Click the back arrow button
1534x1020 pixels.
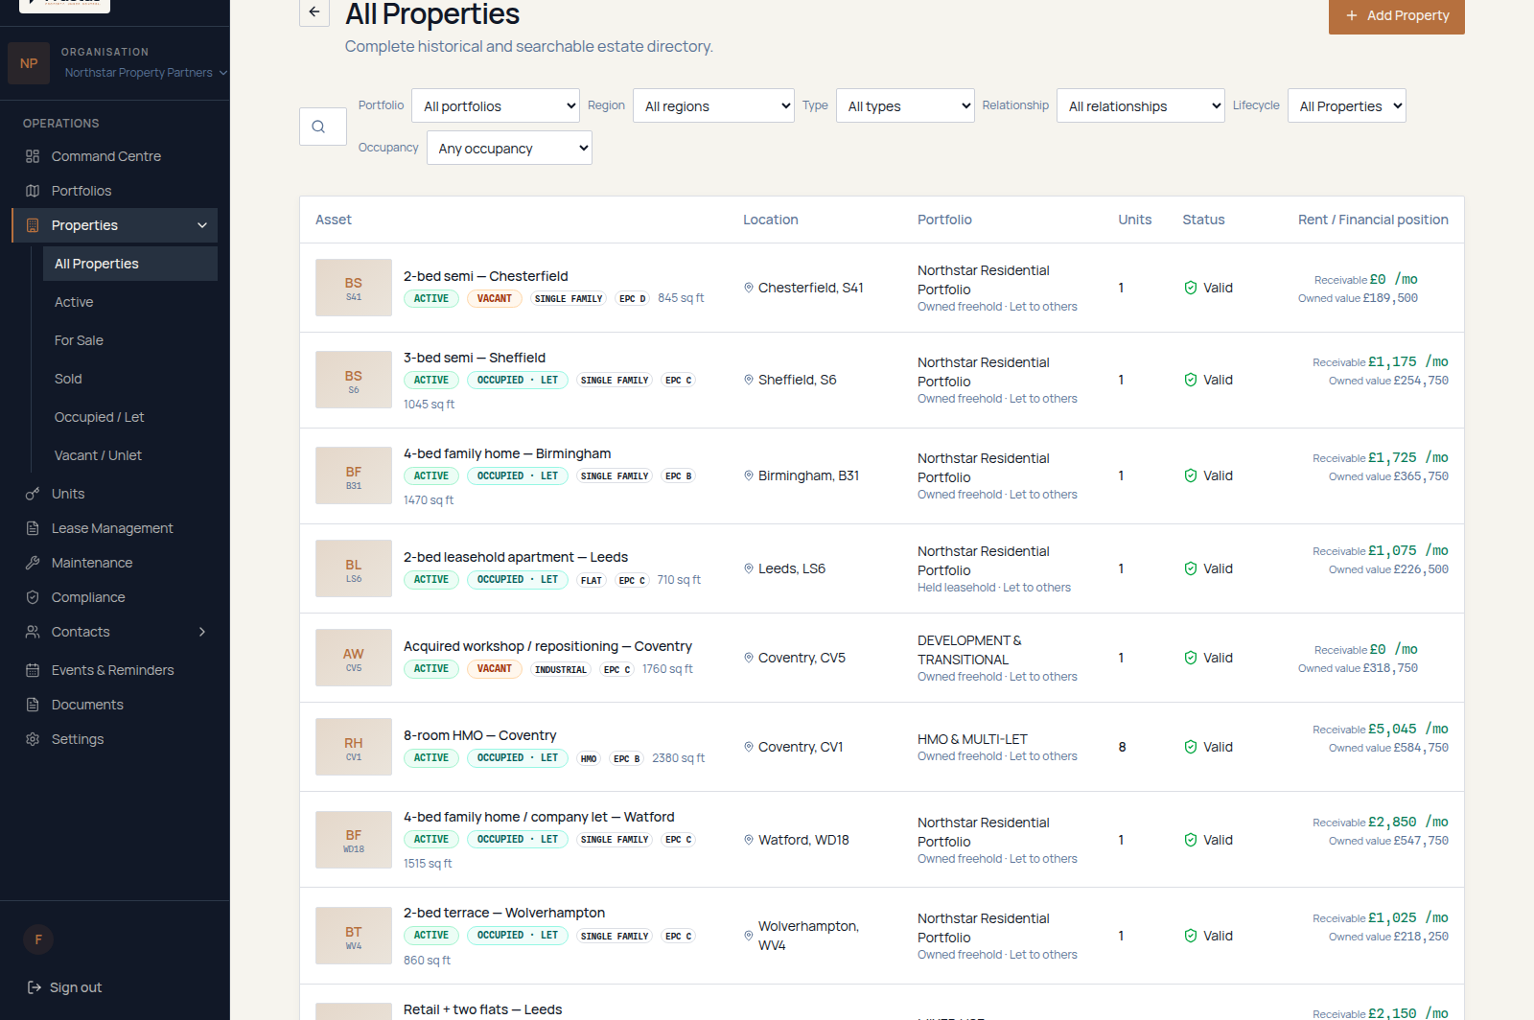coord(314,12)
